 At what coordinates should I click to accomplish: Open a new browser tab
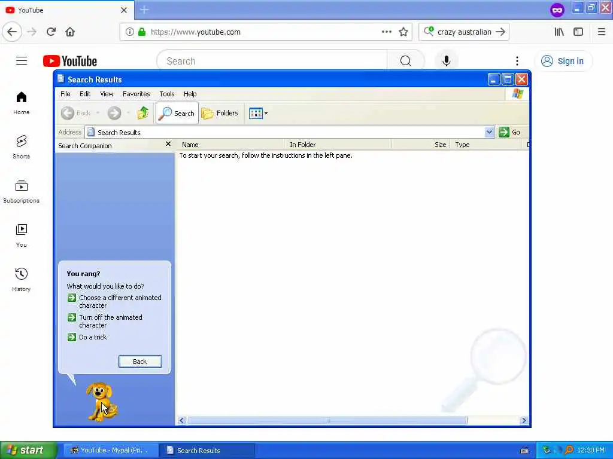click(144, 10)
